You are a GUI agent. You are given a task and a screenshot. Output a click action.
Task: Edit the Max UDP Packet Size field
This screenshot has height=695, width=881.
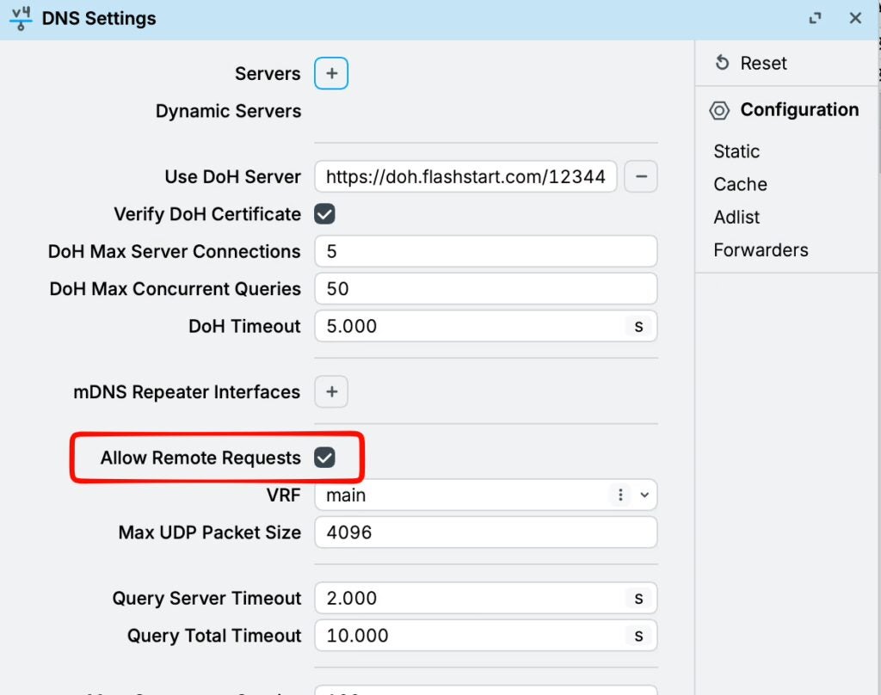pyautogui.click(x=485, y=532)
